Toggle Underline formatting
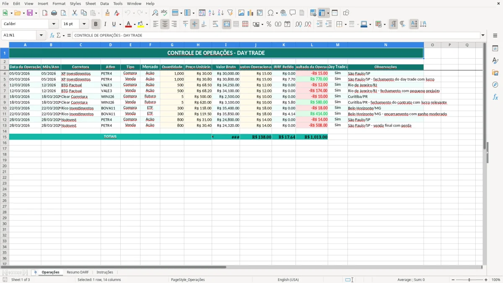 click(x=114, y=24)
